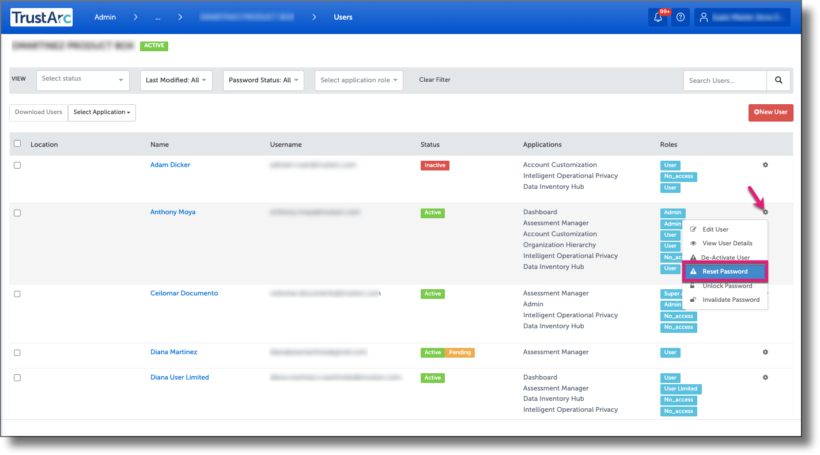Click the New User button
The height and width of the screenshot is (455, 820).
coord(771,112)
